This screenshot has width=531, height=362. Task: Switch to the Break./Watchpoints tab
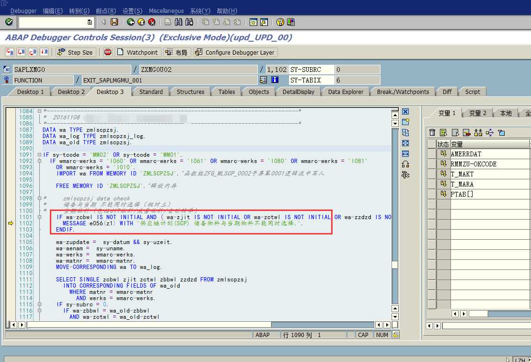(403, 92)
